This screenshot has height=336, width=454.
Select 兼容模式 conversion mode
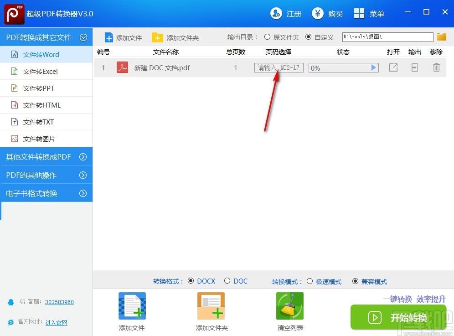(355, 281)
